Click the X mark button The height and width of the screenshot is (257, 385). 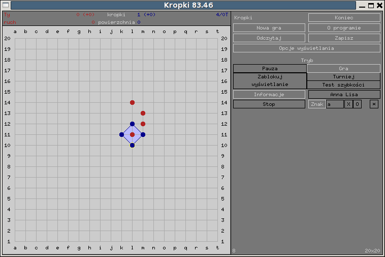point(348,104)
